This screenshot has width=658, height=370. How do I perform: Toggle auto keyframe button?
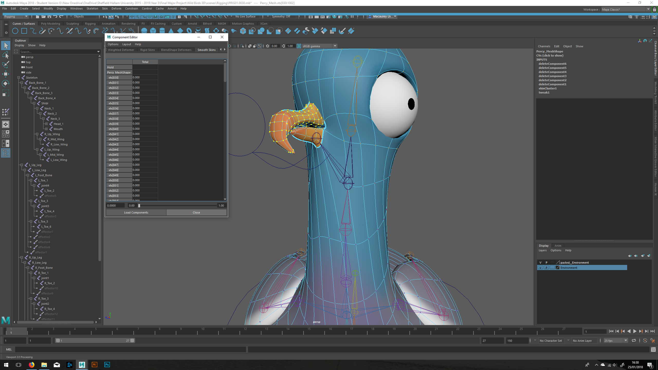645,341
